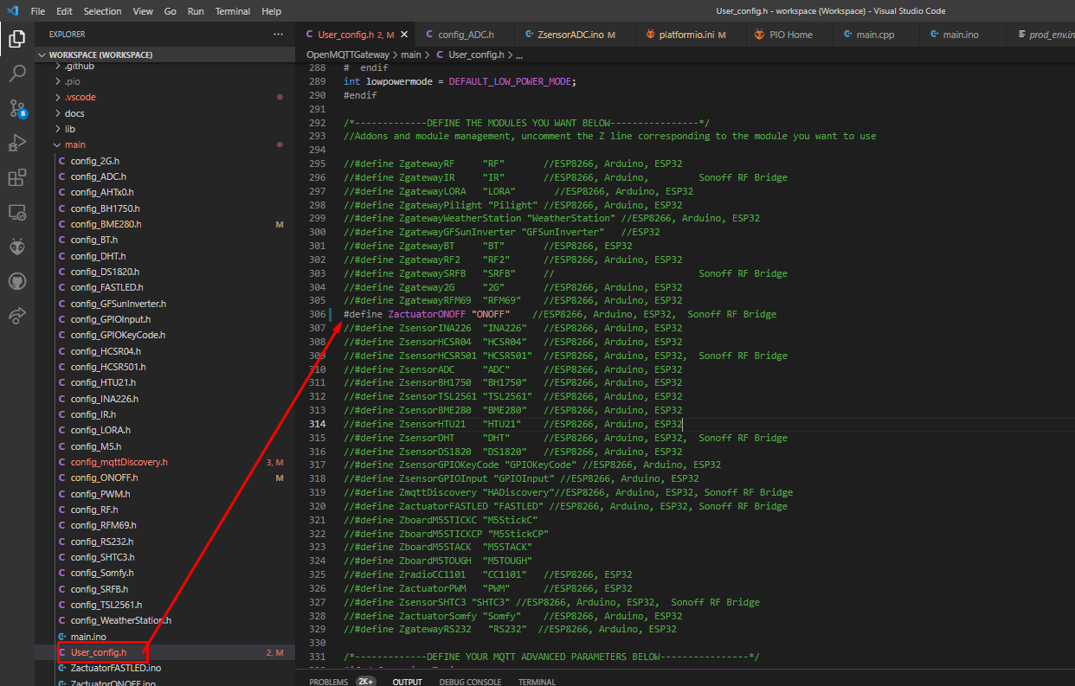Collapse the WORKSPACE (WORKSPACE) section header
Screen dimensions: 1075x686
(164, 54)
